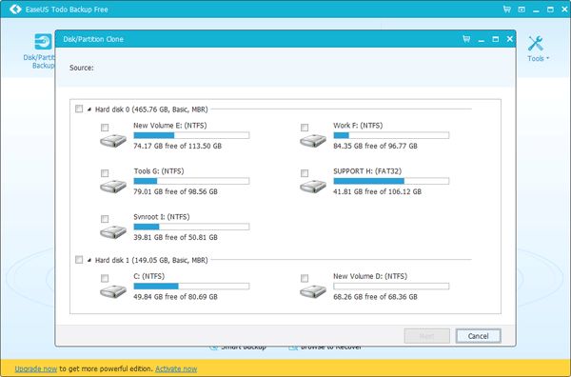
Task: Click the New Volume D: usage bar
Action: pos(391,287)
